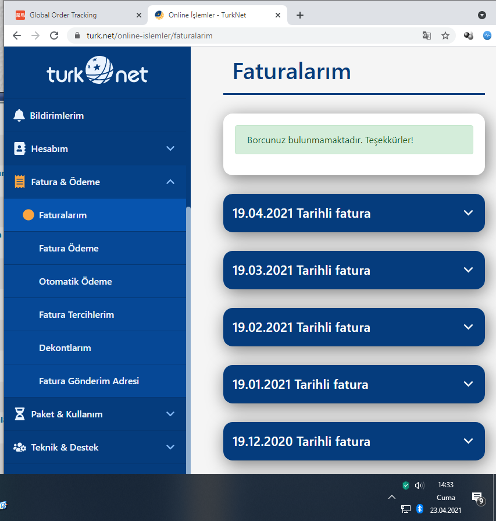Click the orange dot beside Faturalarım
The height and width of the screenshot is (521, 496).
click(28, 215)
